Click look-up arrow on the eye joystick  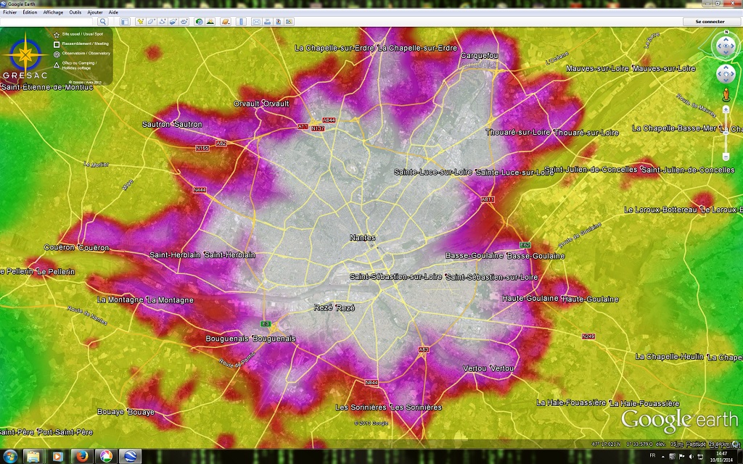[726, 39]
